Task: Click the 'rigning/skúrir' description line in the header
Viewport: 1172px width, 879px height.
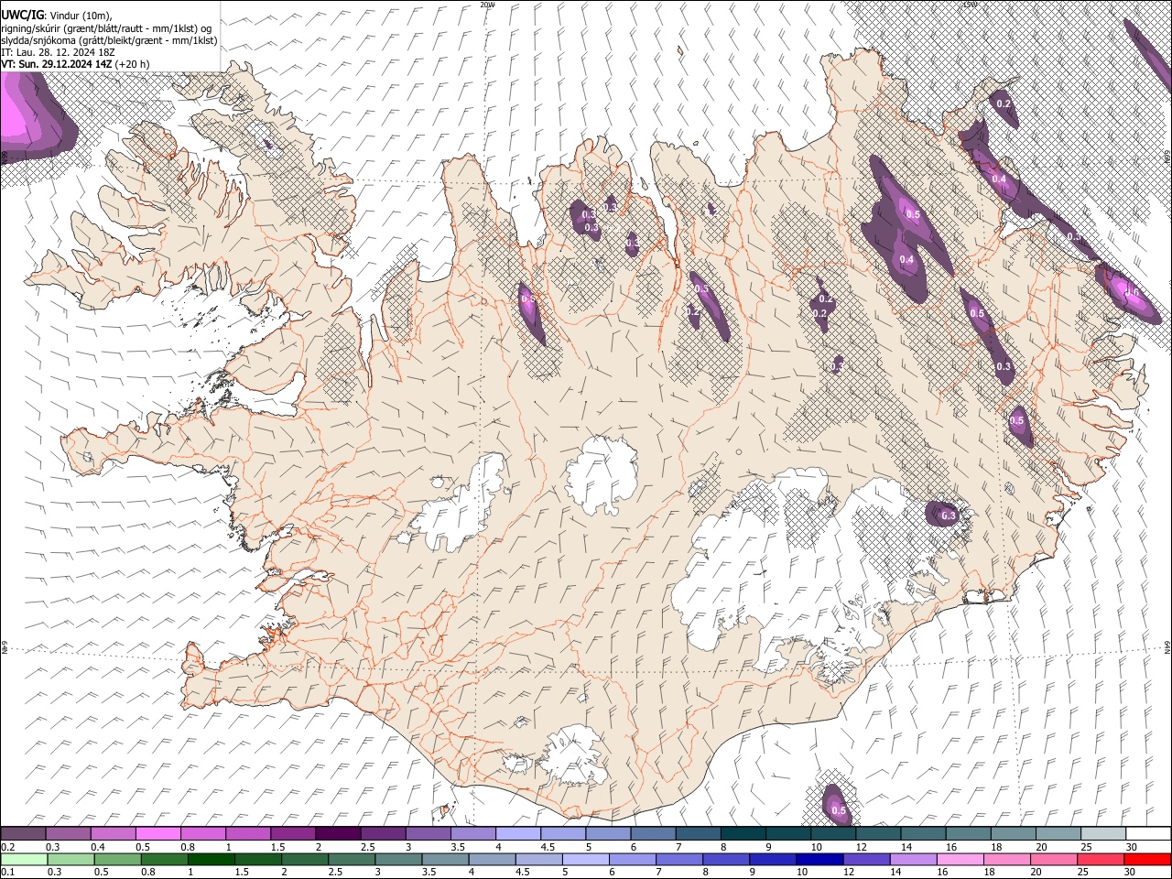Action: (106, 27)
